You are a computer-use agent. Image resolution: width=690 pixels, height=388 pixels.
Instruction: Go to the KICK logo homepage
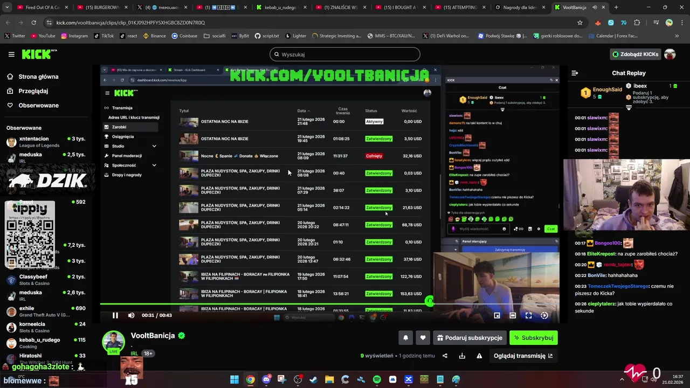coord(39,54)
